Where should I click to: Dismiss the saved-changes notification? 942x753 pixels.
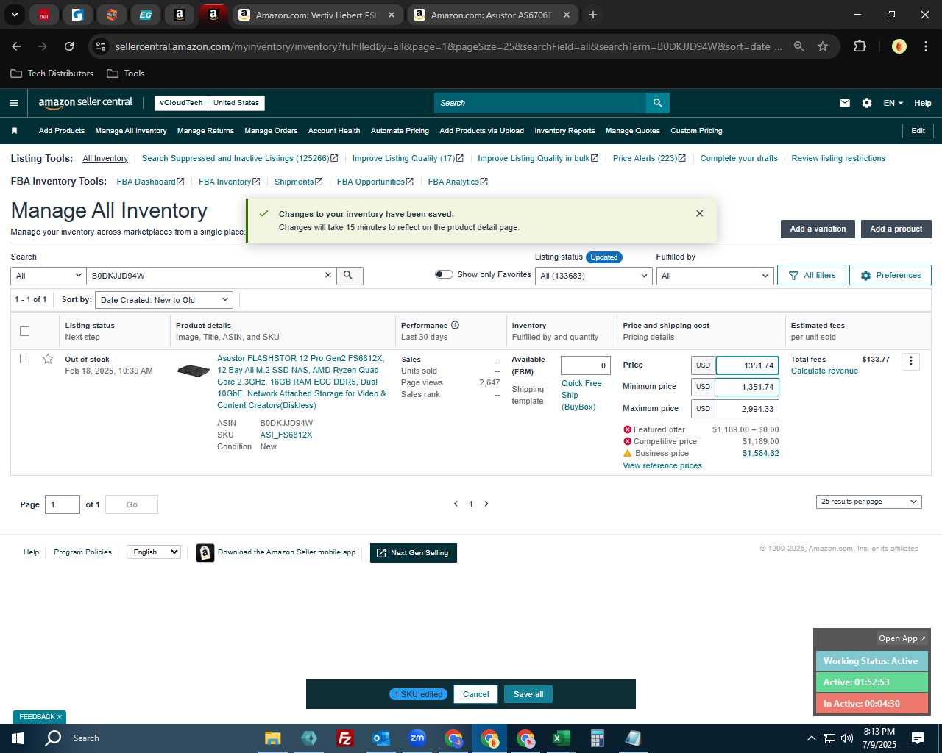click(700, 213)
